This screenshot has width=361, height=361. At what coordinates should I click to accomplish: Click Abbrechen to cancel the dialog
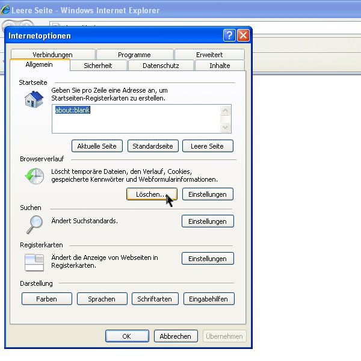coord(176,336)
